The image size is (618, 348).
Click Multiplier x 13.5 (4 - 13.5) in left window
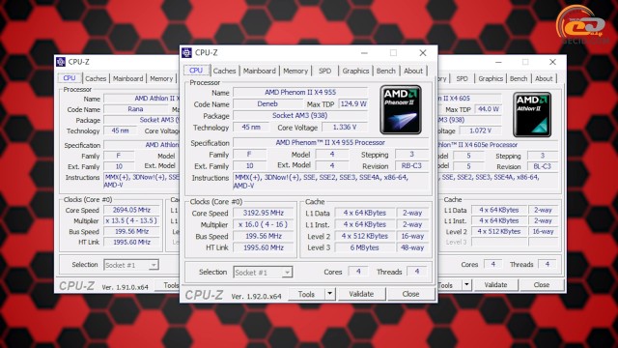131,220
